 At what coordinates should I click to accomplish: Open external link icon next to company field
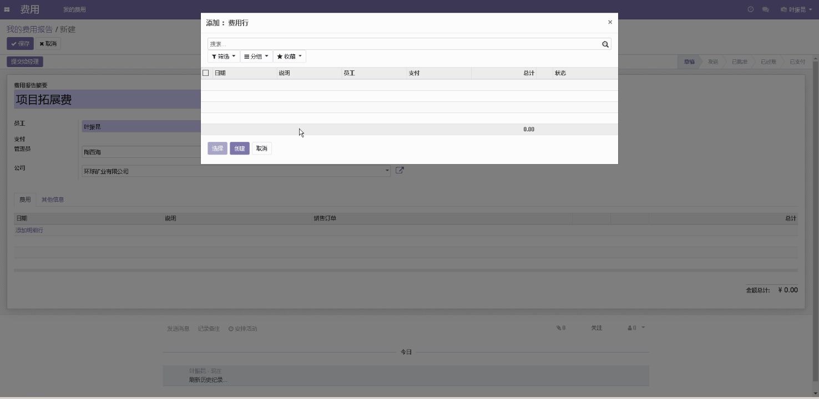tap(400, 171)
